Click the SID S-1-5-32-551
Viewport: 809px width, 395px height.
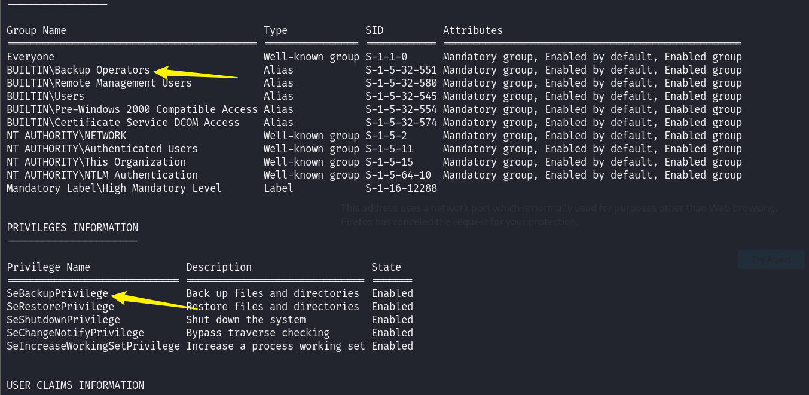tap(401, 70)
